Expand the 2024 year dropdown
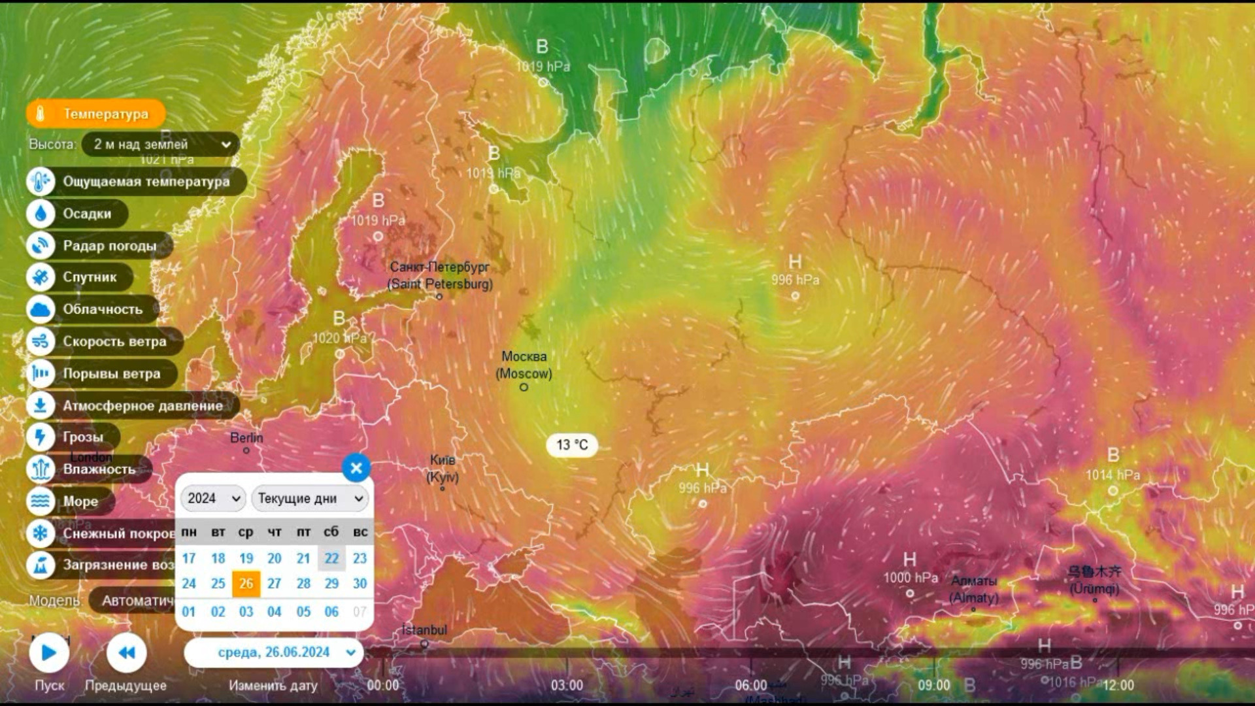The height and width of the screenshot is (706, 1255). 213,499
